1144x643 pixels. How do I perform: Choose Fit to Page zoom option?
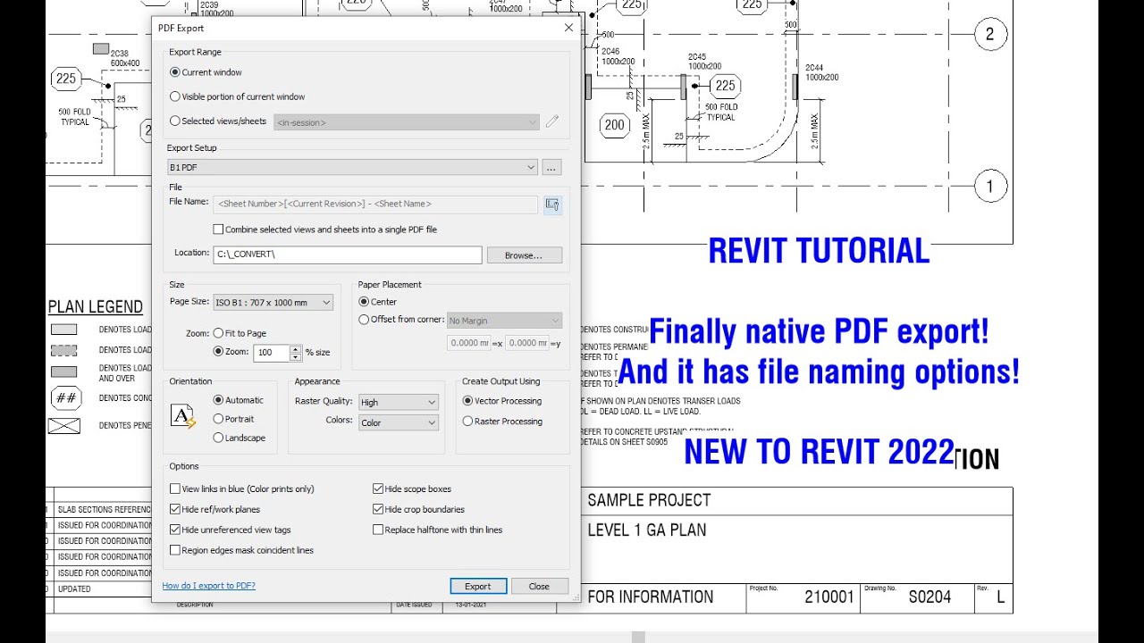pos(218,333)
